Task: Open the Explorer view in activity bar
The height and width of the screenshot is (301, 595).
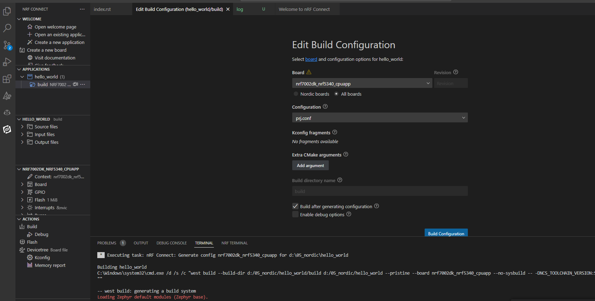Action: 7,11
